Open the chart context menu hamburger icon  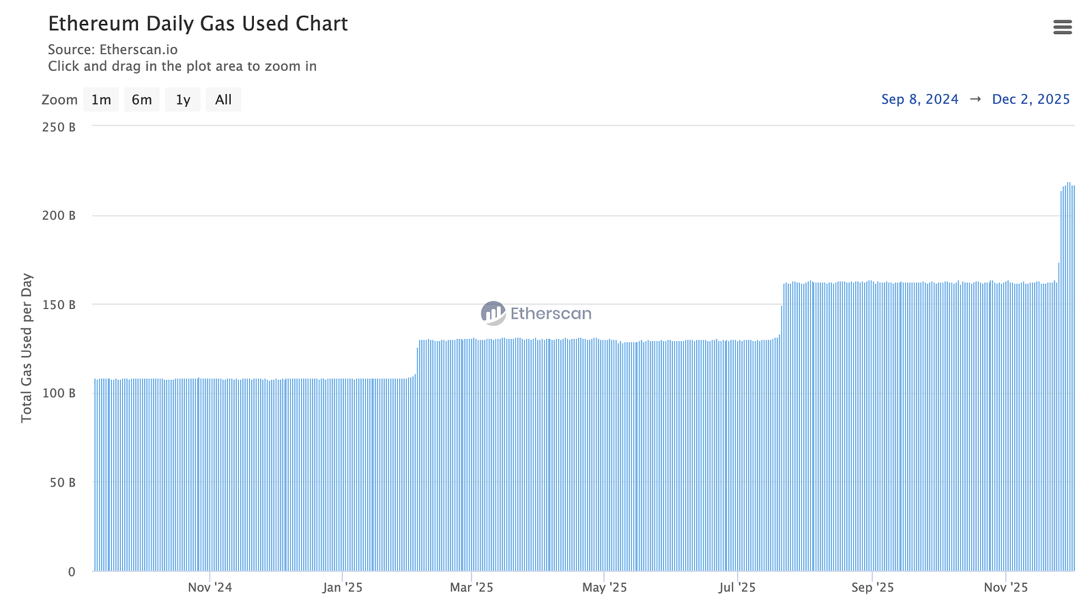pos(1062,27)
